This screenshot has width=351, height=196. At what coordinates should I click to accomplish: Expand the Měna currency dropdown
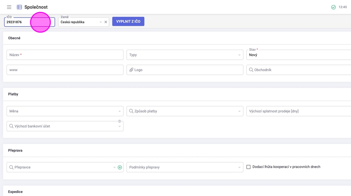[119, 111]
